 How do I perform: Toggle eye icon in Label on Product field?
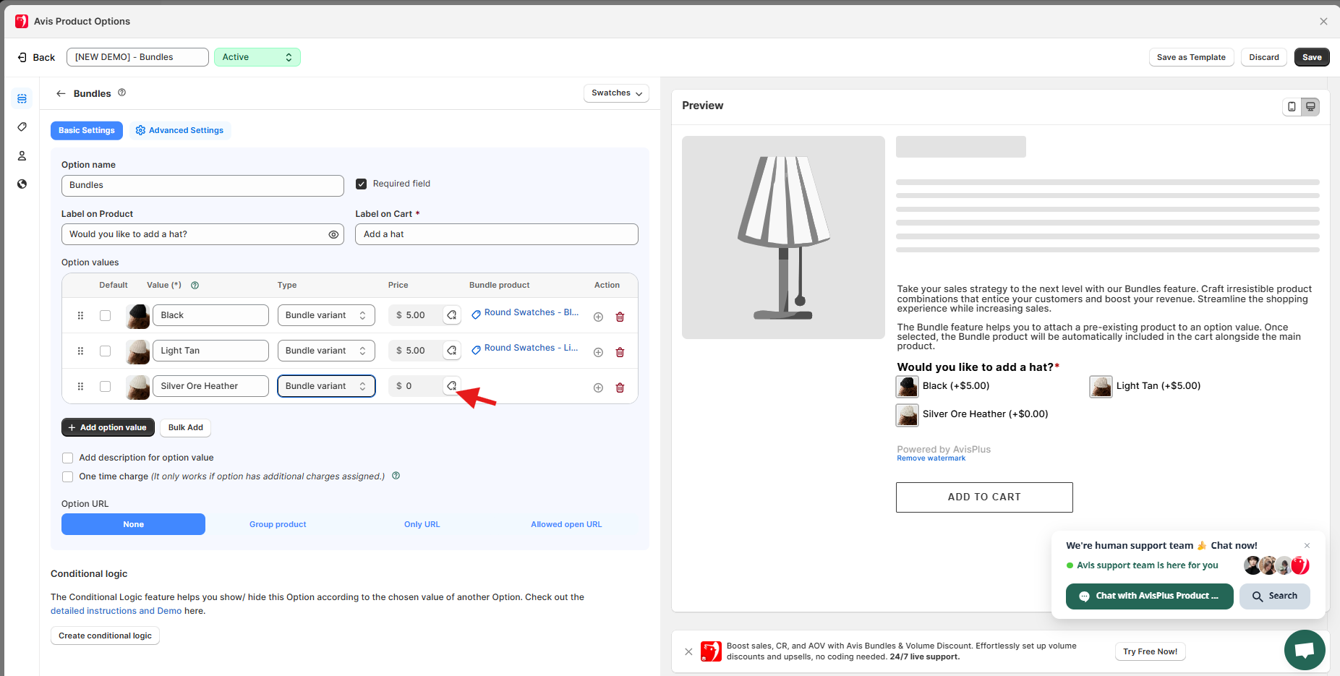[x=333, y=234]
